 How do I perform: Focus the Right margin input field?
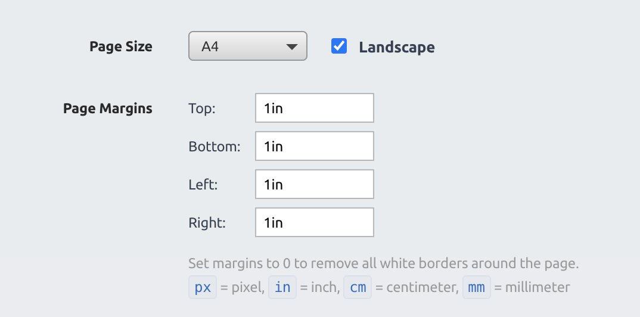[x=314, y=222]
